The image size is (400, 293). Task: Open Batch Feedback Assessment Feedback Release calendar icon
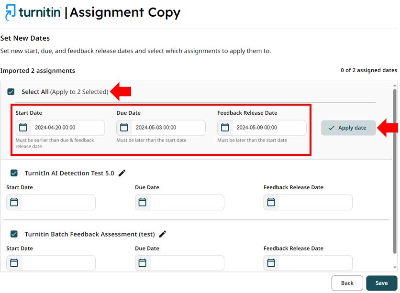pos(271,263)
